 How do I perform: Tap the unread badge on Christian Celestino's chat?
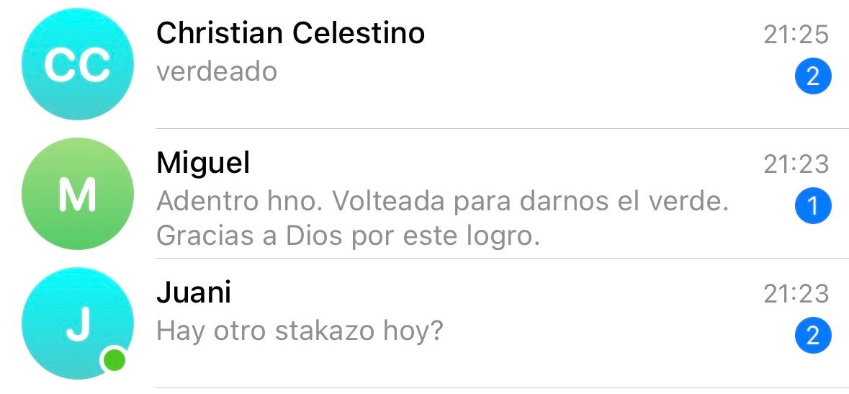(x=813, y=76)
